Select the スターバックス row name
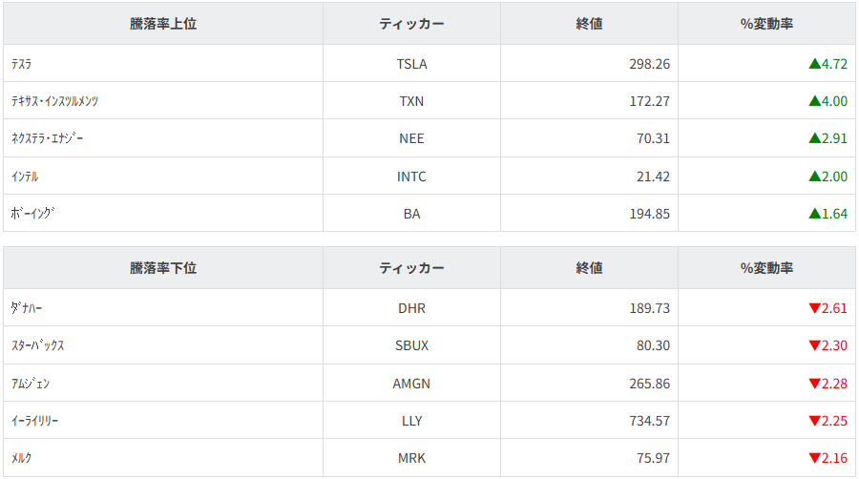This screenshot has width=859, height=479. pos(38,345)
